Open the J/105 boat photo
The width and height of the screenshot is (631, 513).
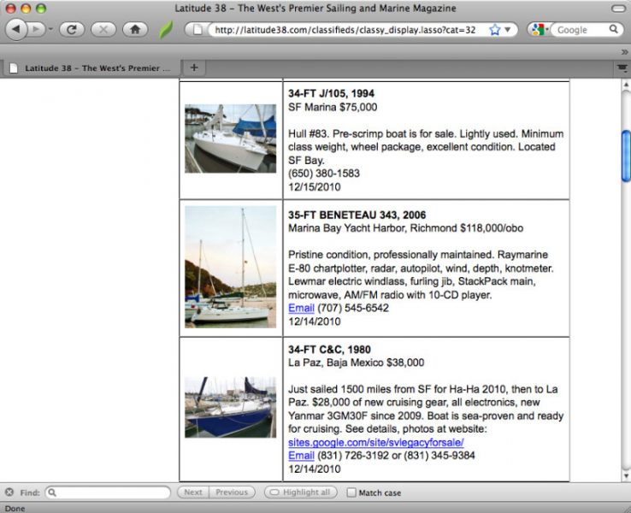pos(231,139)
